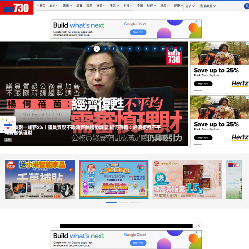Click Book now on lower Hertz ad

point(203,138)
